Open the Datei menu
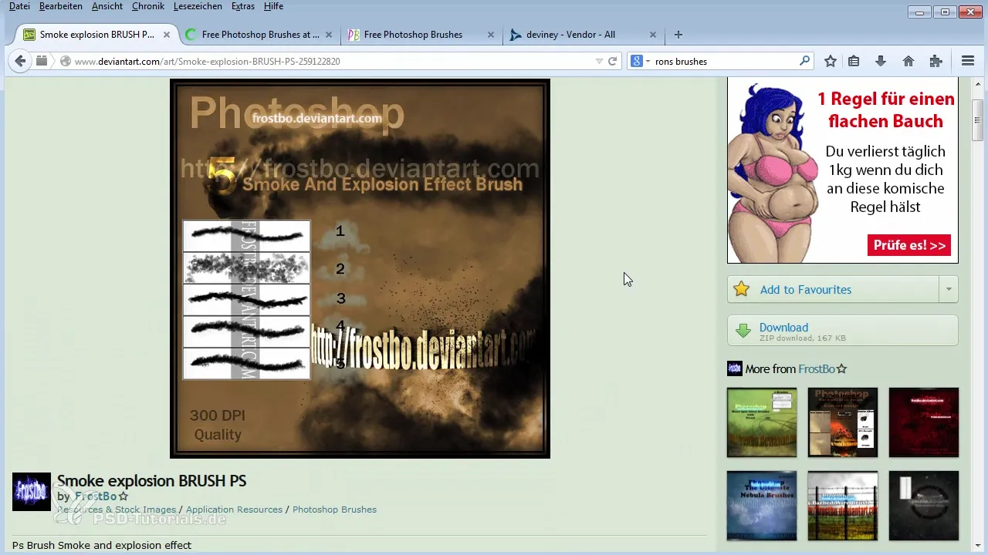 click(x=19, y=6)
